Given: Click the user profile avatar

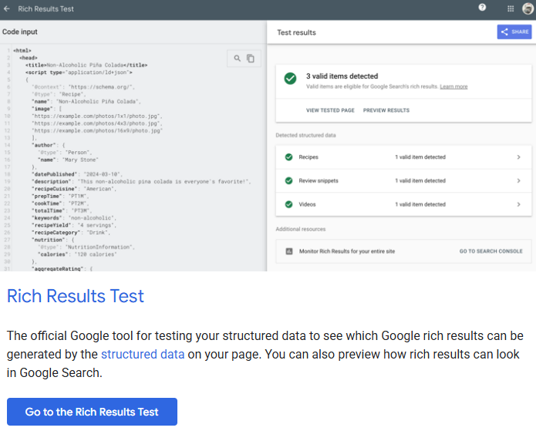Looking at the screenshot, I should click(x=528, y=8).
